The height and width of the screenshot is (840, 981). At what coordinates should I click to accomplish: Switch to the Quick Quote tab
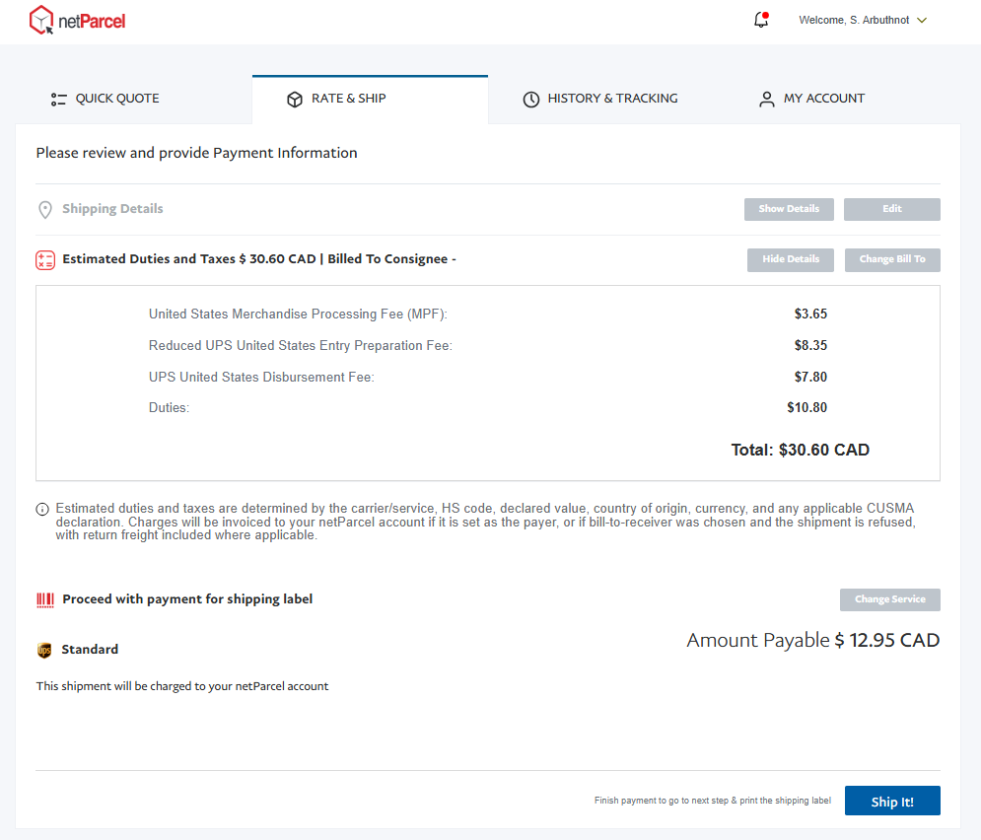[x=105, y=99]
